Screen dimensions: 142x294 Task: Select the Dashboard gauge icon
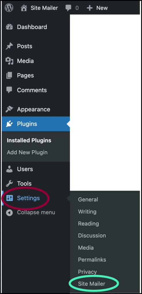point(9,27)
